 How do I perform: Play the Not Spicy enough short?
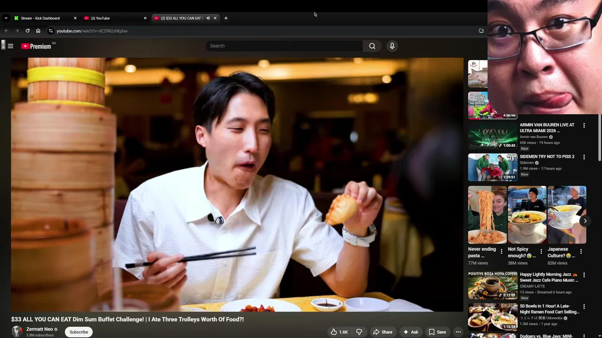point(527,215)
